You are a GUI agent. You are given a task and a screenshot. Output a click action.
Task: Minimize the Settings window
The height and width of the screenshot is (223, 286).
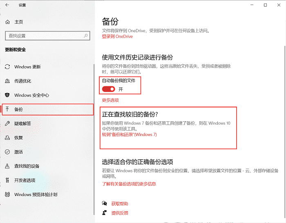tap(252, 5)
